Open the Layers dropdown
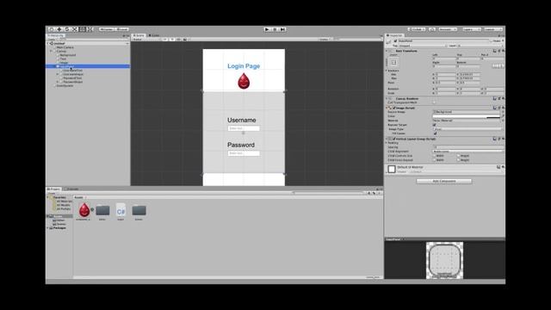This screenshot has width=551, height=310. pyautogui.click(x=471, y=29)
